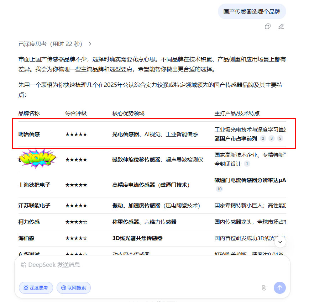The height and width of the screenshot is (302, 309).
Task: Click the WOW sticker image
Action: point(37,158)
